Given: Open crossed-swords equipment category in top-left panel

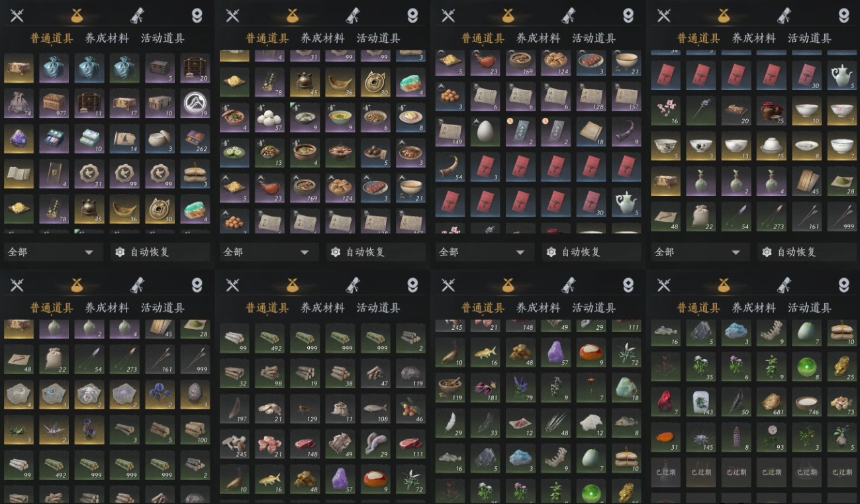Looking at the screenshot, I should click(17, 15).
